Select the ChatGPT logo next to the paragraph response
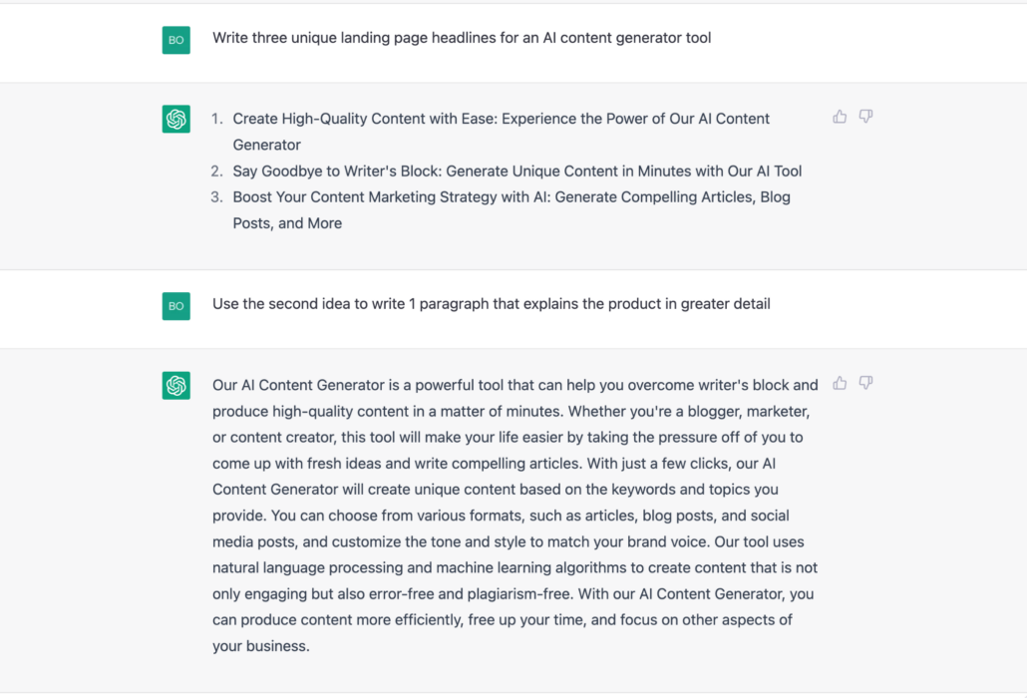The width and height of the screenshot is (1027, 698). coord(175,384)
